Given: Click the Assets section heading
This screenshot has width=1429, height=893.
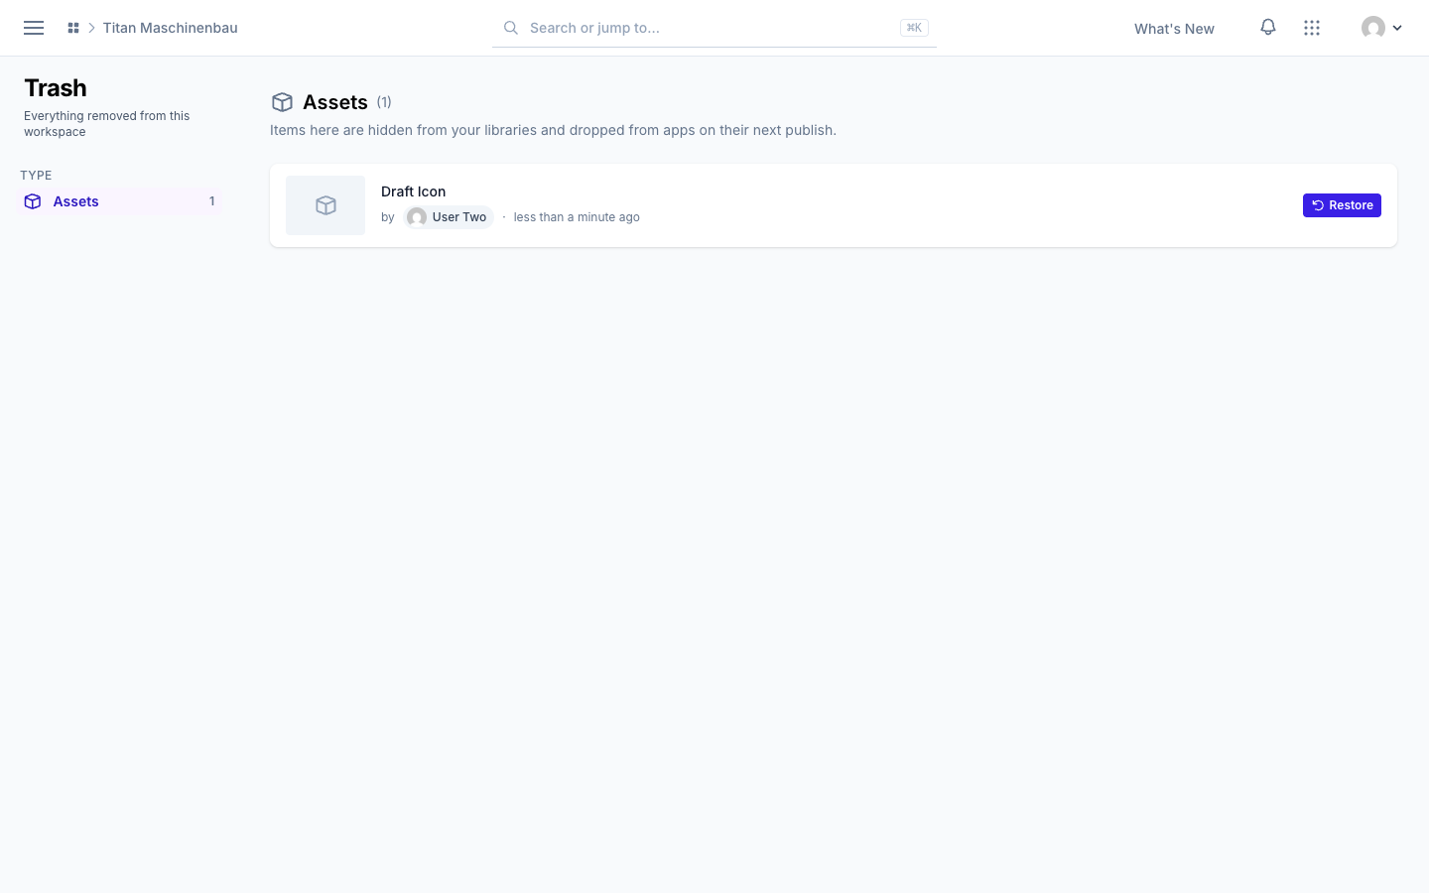Looking at the screenshot, I should click(x=335, y=102).
